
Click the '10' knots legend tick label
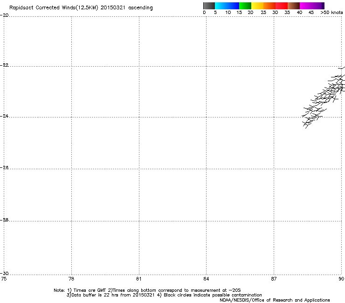coord(228,13)
